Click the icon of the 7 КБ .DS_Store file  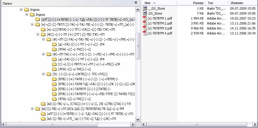pyautogui.click(x=145, y=13)
